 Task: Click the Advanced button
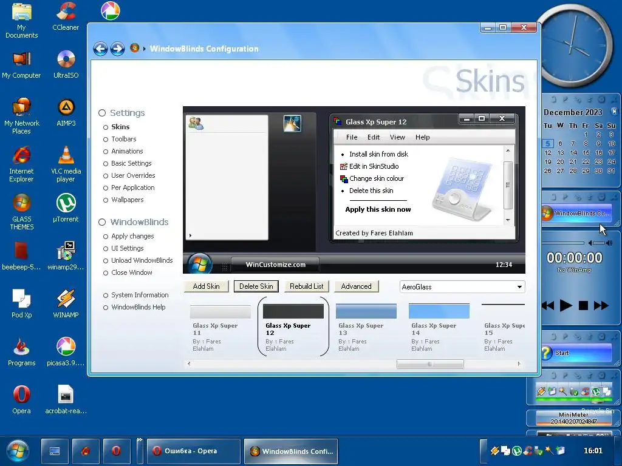356,286
